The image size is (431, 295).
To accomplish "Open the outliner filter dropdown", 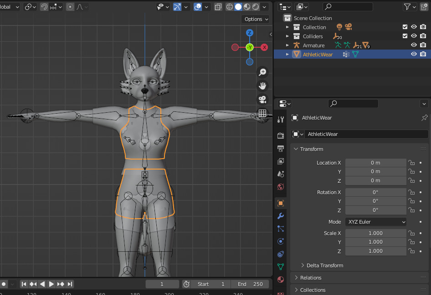I will point(410,7).
